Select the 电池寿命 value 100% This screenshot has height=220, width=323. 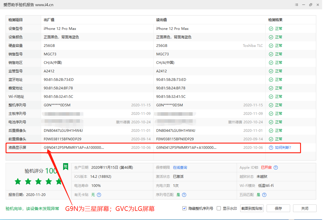96,186
